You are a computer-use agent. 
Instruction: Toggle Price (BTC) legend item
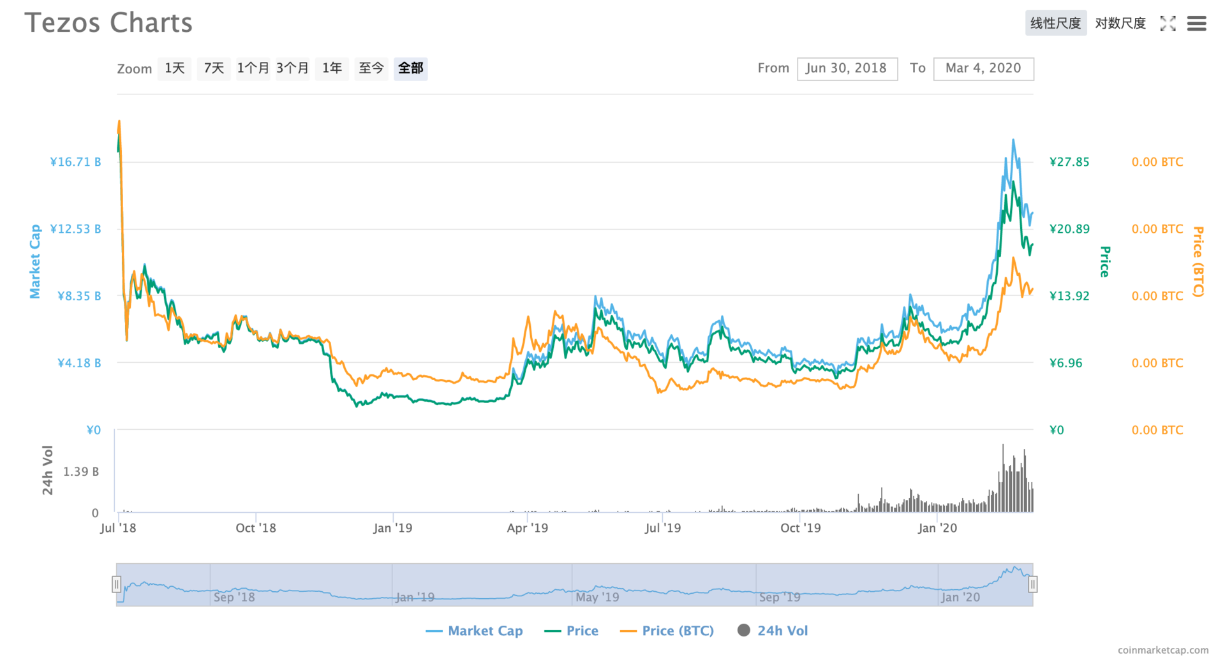click(678, 631)
